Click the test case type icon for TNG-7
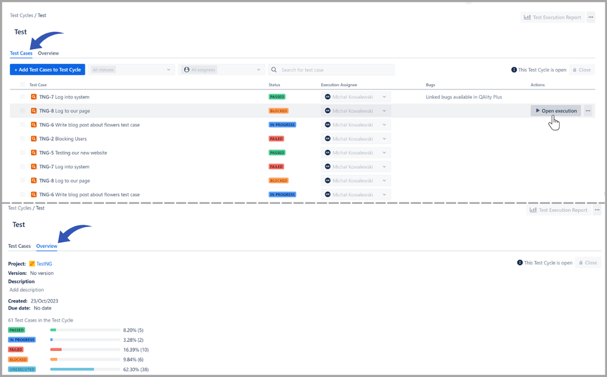This screenshot has height=377, width=607. 33,97
